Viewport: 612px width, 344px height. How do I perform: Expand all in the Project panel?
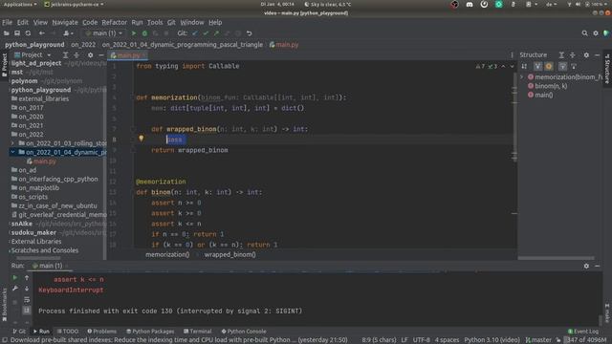pyautogui.click(x=66, y=55)
